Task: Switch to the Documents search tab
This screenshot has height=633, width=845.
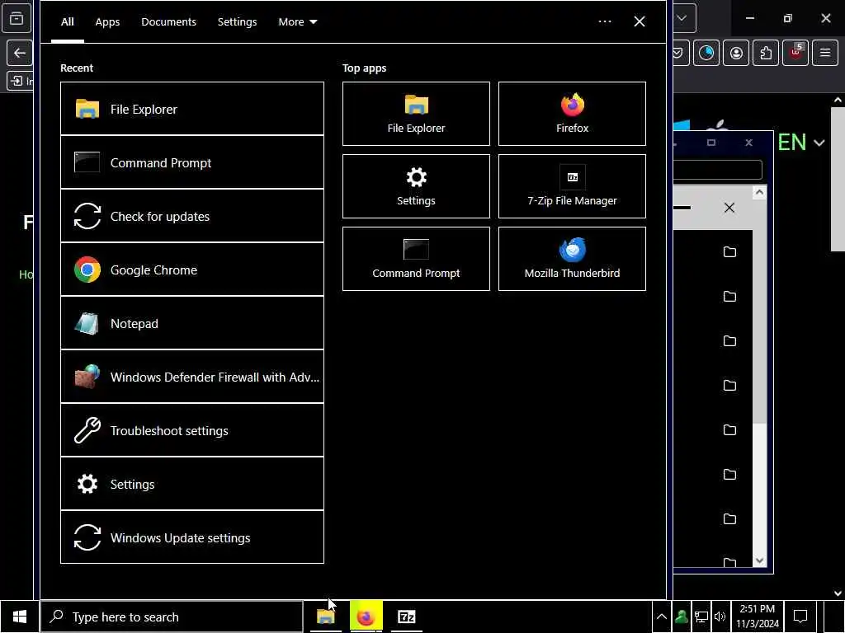Action: click(168, 21)
